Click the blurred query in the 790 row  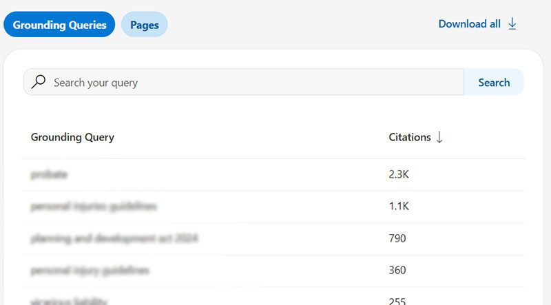click(x=114, y=239)
